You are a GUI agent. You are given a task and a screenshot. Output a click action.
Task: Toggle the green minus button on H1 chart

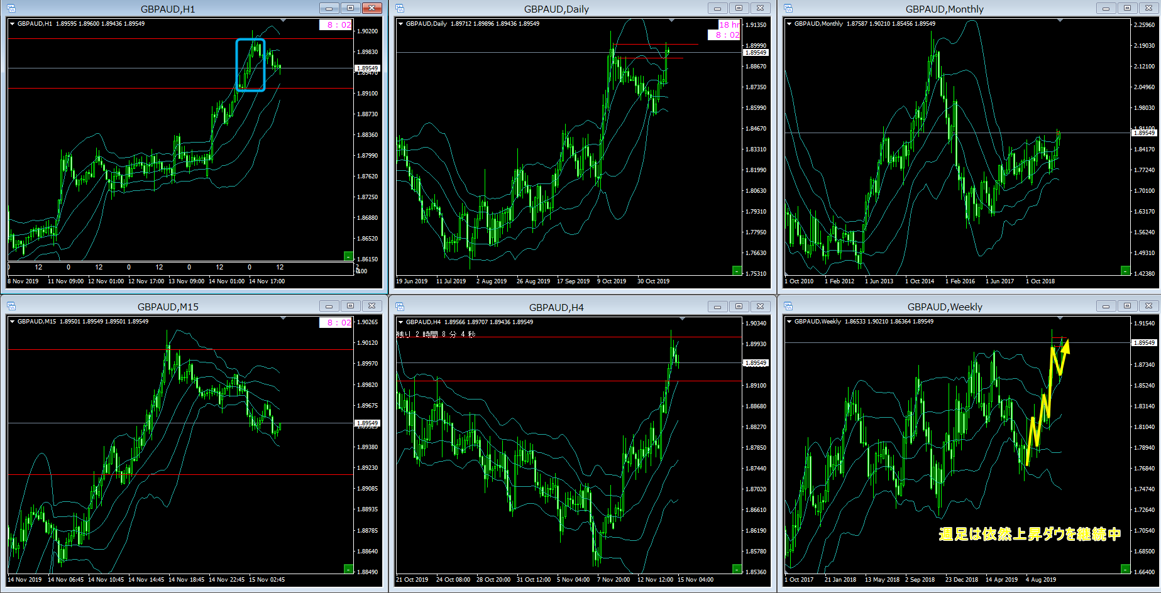coord(348,256)
